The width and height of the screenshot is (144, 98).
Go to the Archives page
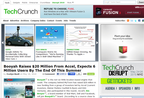tap(25, 21)
